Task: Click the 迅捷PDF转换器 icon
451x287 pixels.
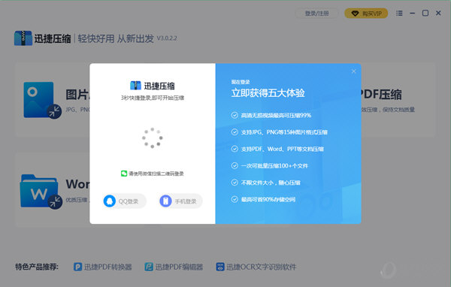Action: 77,267
